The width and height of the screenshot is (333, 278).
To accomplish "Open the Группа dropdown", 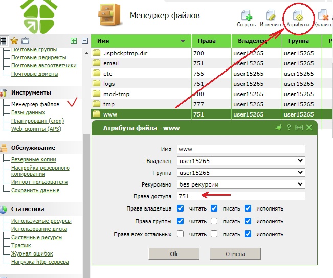I will [x=241, y=173].
